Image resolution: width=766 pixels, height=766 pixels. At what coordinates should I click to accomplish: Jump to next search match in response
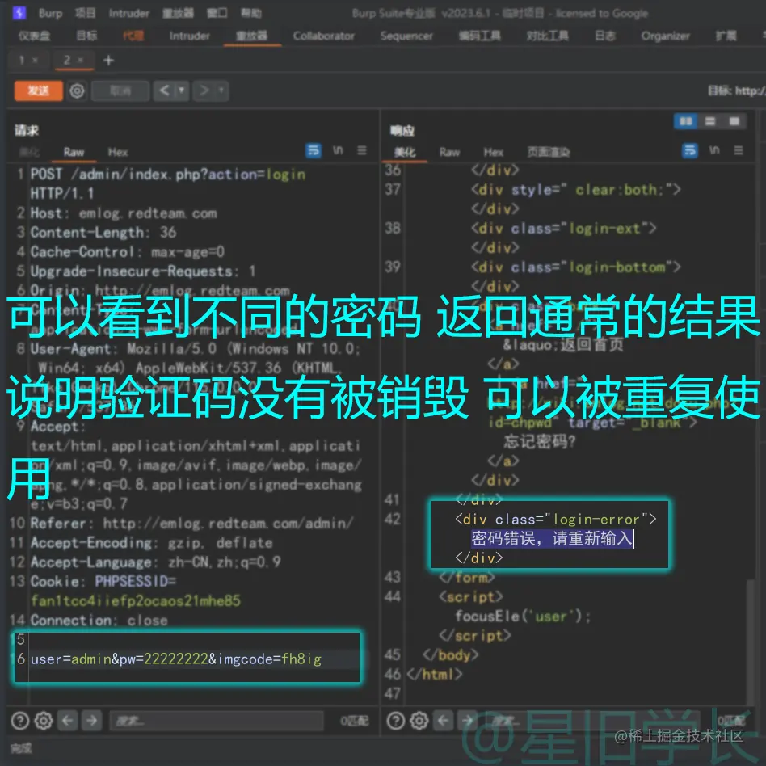point(467,721)
